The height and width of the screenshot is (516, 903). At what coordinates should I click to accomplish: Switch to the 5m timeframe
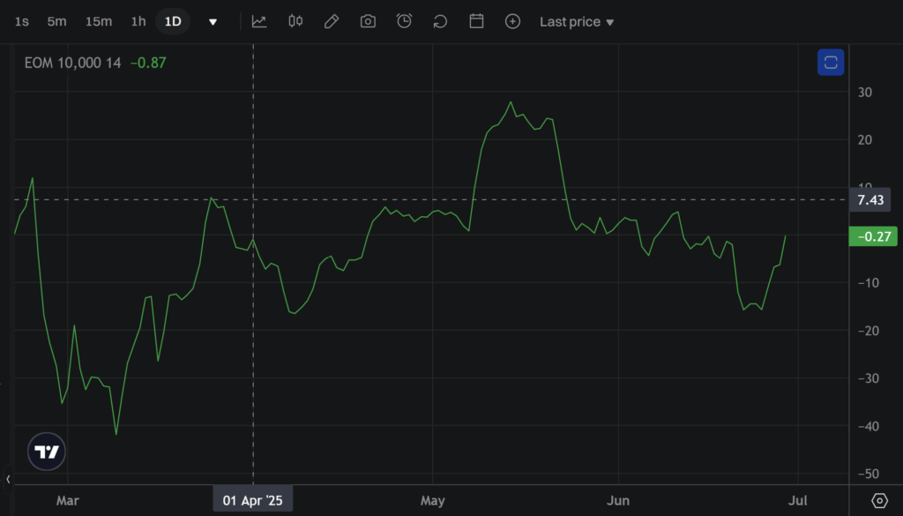click(x=56, y=21)
